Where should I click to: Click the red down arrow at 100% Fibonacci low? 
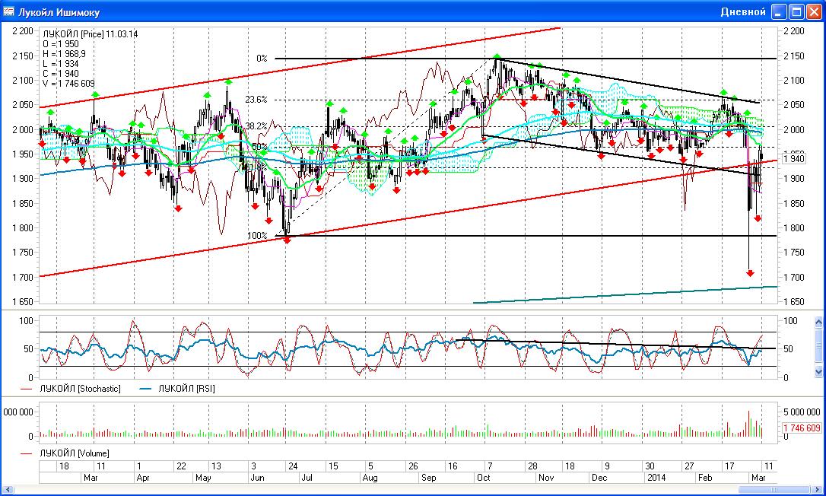pos(287,240)
